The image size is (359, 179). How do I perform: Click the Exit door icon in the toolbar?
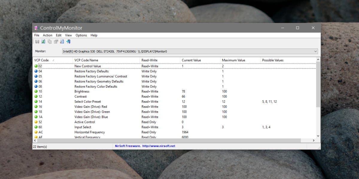pos(69,41)
